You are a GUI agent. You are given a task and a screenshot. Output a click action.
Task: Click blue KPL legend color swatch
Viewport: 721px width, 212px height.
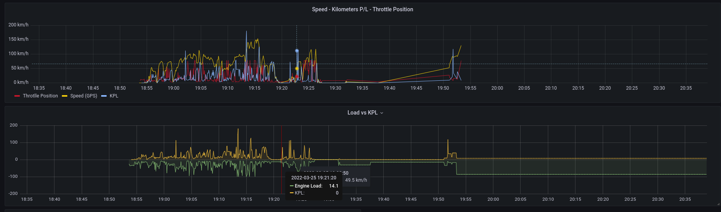[104, 96]
